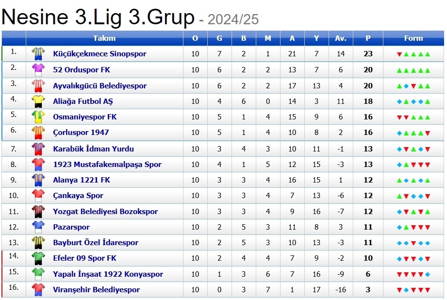Sort table by the Takım column header
447x300 pixels.
pyautogui.click(x=104, y=38)
